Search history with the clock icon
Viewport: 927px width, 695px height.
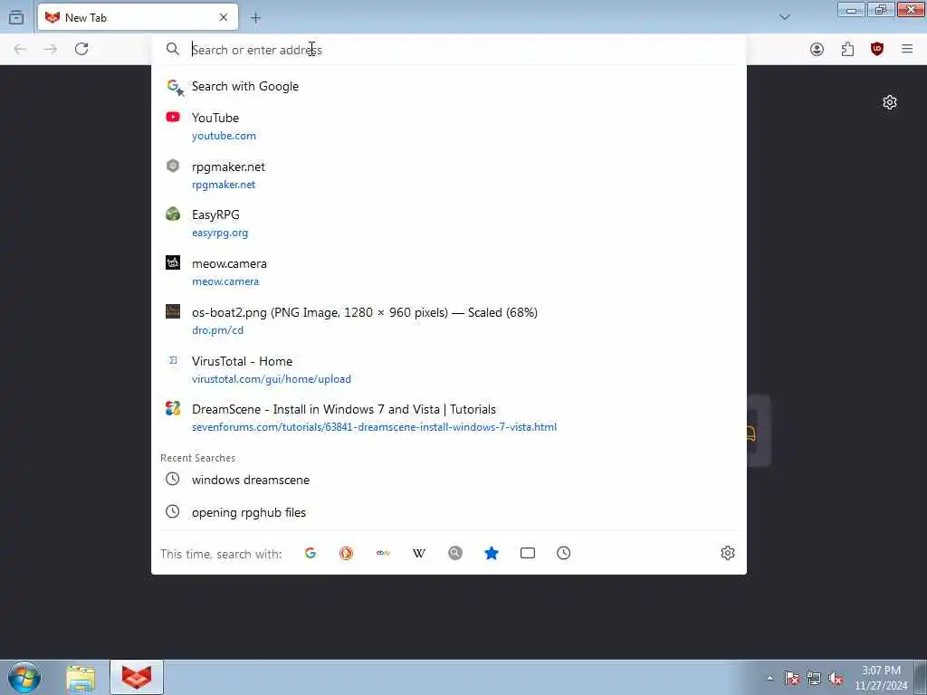(563, 553)
